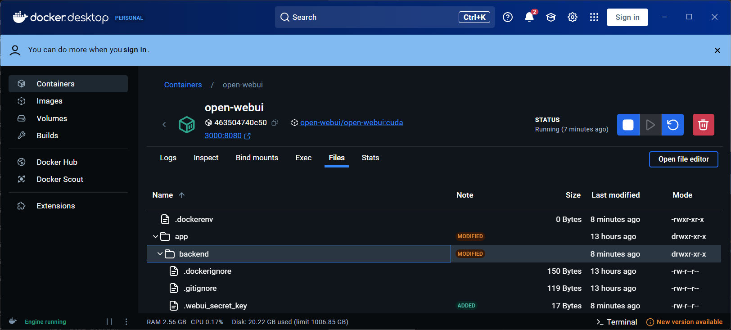This screenshot has width=731, height=330.
Task: Open the Terminal from status bar
Action: pyautogui.click(x=617, y=322)
